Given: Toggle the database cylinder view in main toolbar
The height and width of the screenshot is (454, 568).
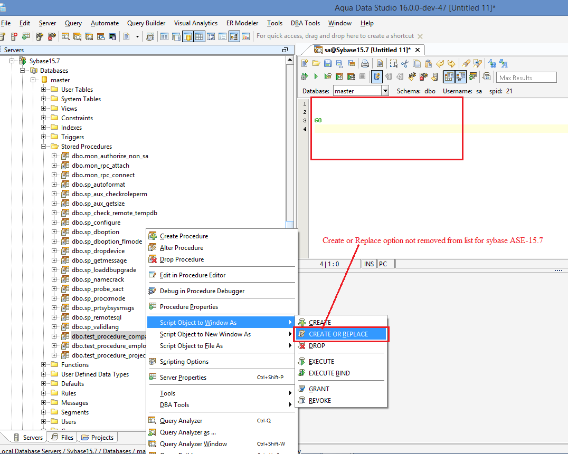Looking at the screenshot, I should click(x=187, y=36).
